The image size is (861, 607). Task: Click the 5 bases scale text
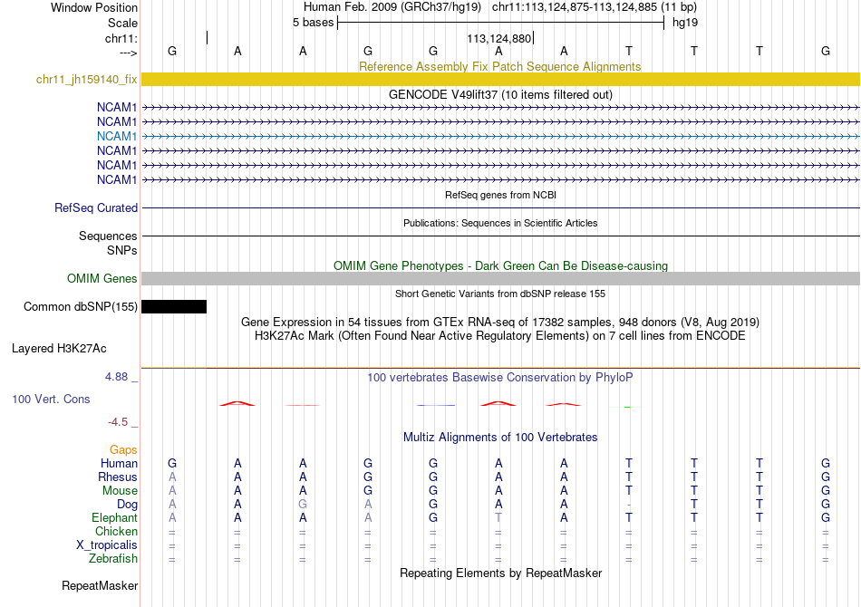pos(313,23)
